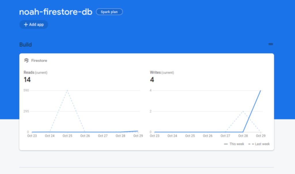Click the Oct 28 label under the Writes chart
This screenshot has height=174, width=295.
pyautogui.click(x=243, y=135)
